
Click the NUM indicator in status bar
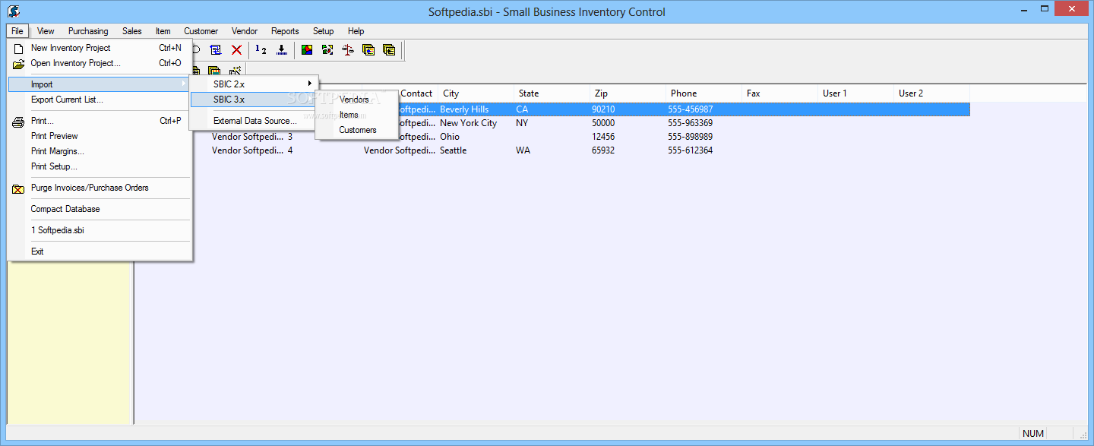click(1033, 434)
